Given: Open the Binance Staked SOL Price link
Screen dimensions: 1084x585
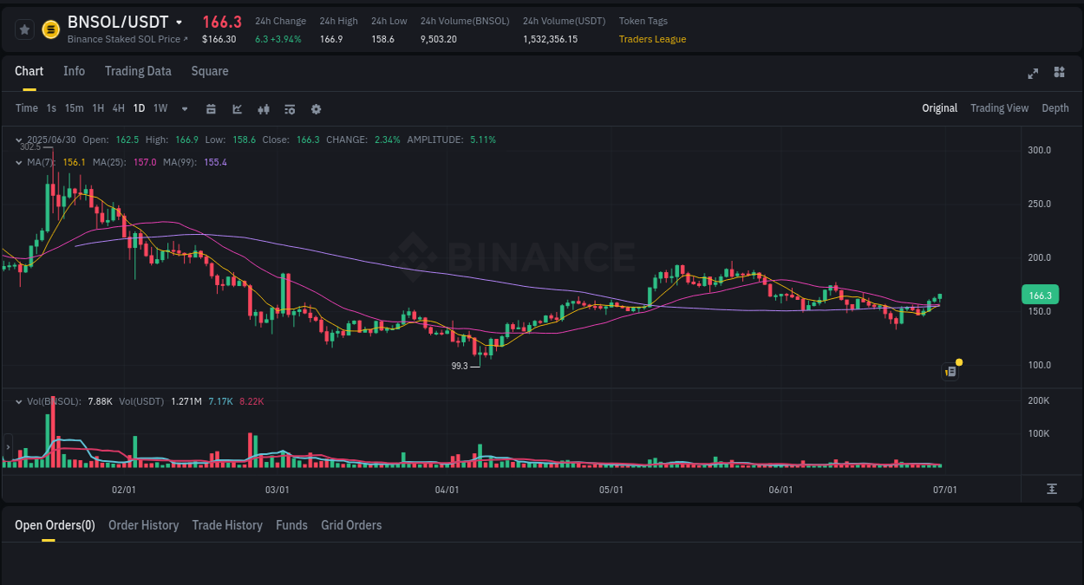Looking at the screenshot, I should click(127, 38).
